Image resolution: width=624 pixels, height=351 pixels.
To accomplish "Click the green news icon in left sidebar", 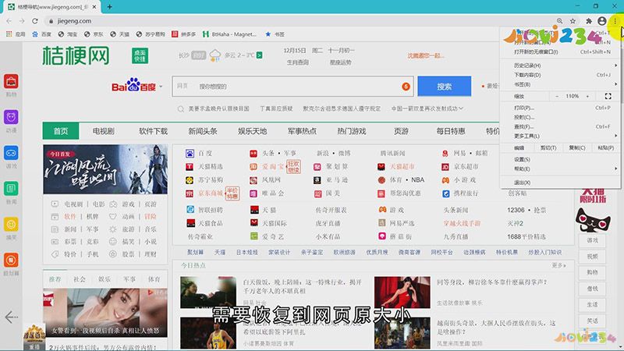I will pos(11,188).
